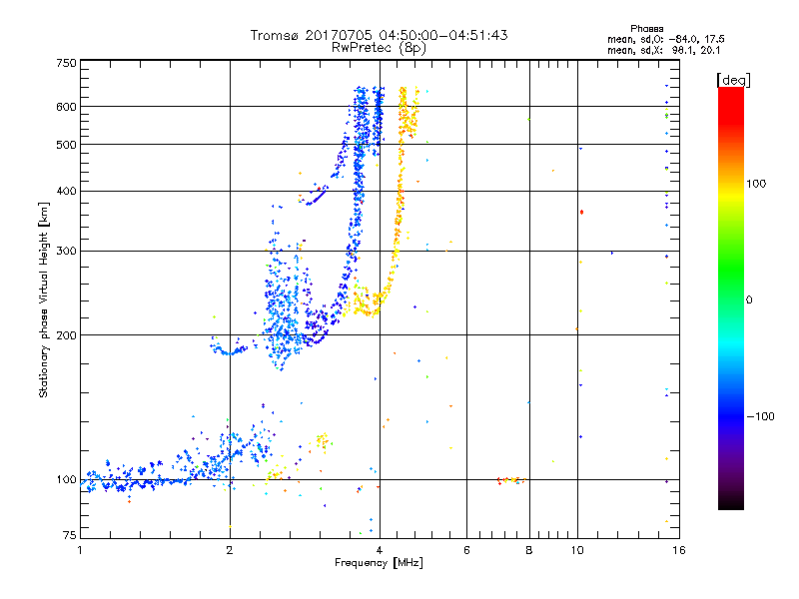
Task: Click the mean, sd,O phase value line
Action: coord(665,39)
